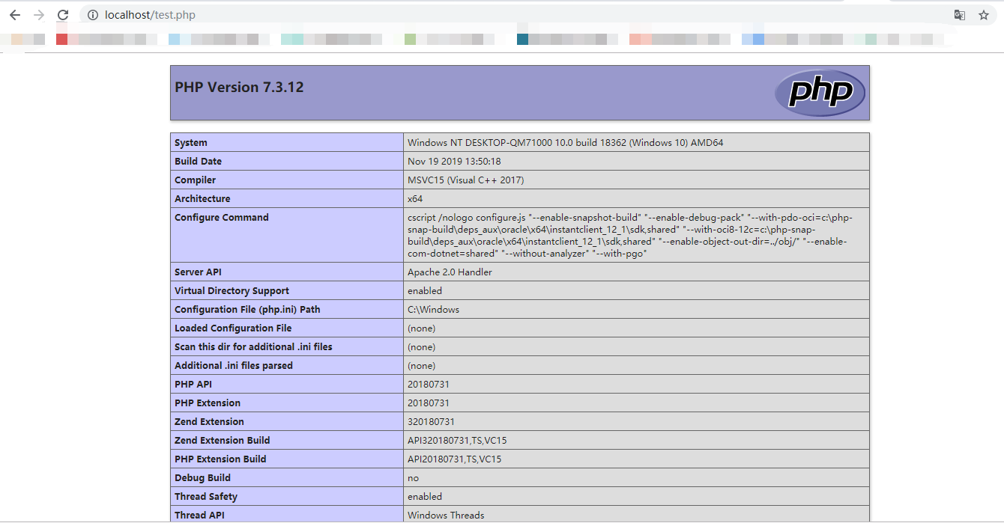Reload the page with the refresh icon
Image resolution: width=1004 pixels, height=526 pixels.
tap(63, 15)
